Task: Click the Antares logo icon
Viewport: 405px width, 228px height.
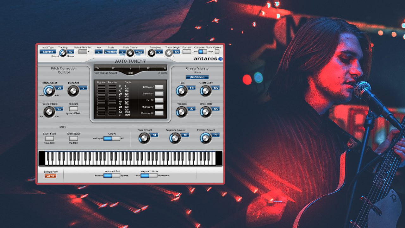Action: coord(221,59)
